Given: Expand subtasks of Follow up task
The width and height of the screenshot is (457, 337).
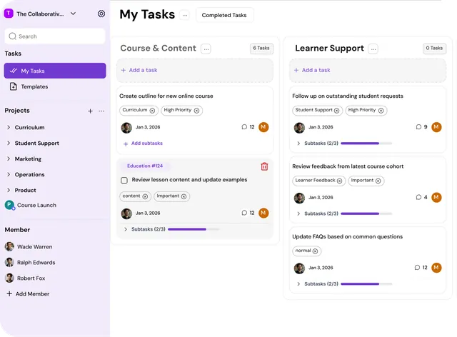Looking at the screenshot, I should [298, 144].
